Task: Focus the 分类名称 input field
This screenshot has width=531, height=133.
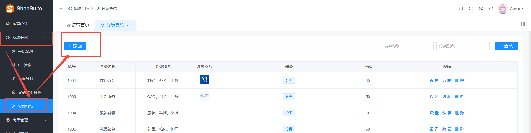Action: click(x=407, y=46)
